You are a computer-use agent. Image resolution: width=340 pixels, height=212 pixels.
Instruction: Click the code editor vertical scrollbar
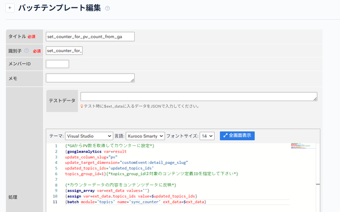(x=318, y=178)
